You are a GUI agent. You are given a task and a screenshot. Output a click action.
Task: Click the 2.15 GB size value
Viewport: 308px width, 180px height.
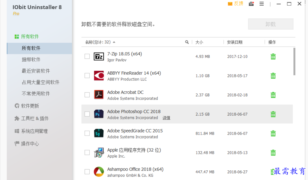coord(203,114)
